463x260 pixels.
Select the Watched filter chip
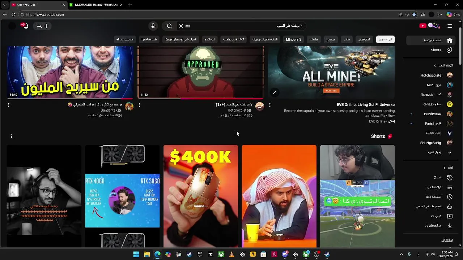pyautogui.click(x=149, y=39)
